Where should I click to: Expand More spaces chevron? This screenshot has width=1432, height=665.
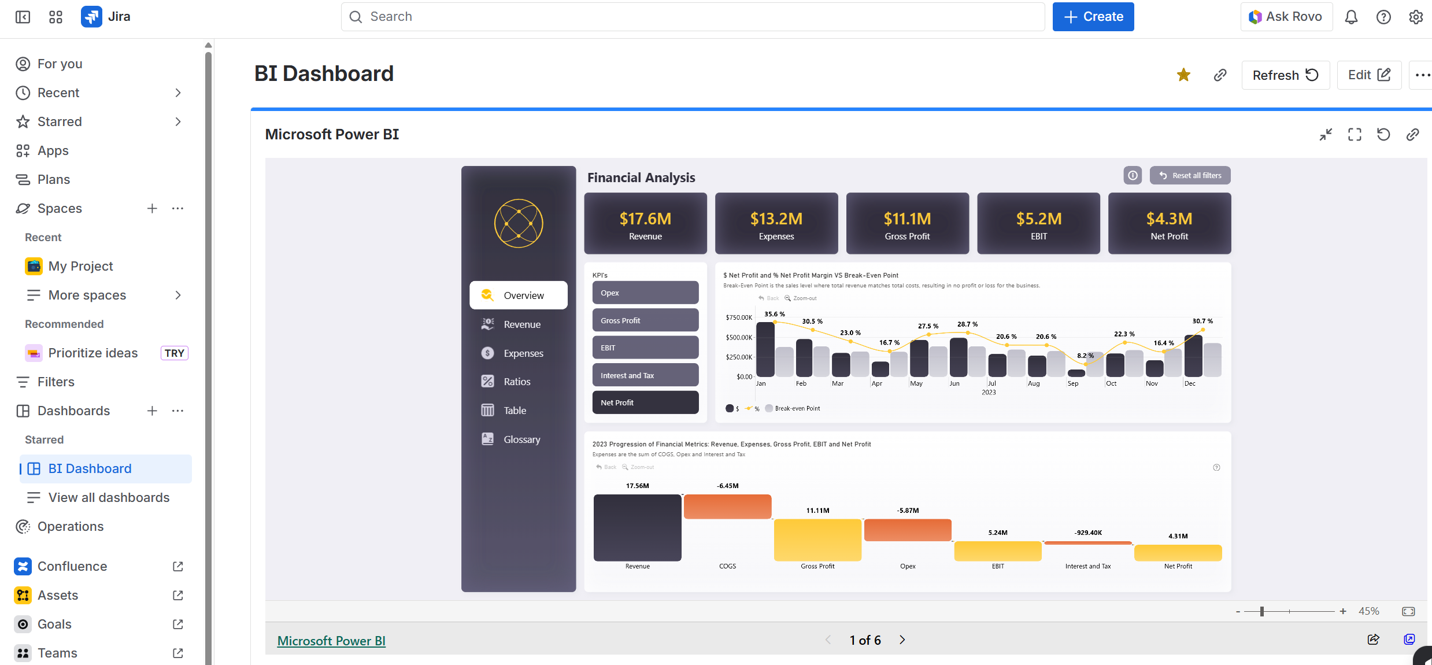click(178, 295)
